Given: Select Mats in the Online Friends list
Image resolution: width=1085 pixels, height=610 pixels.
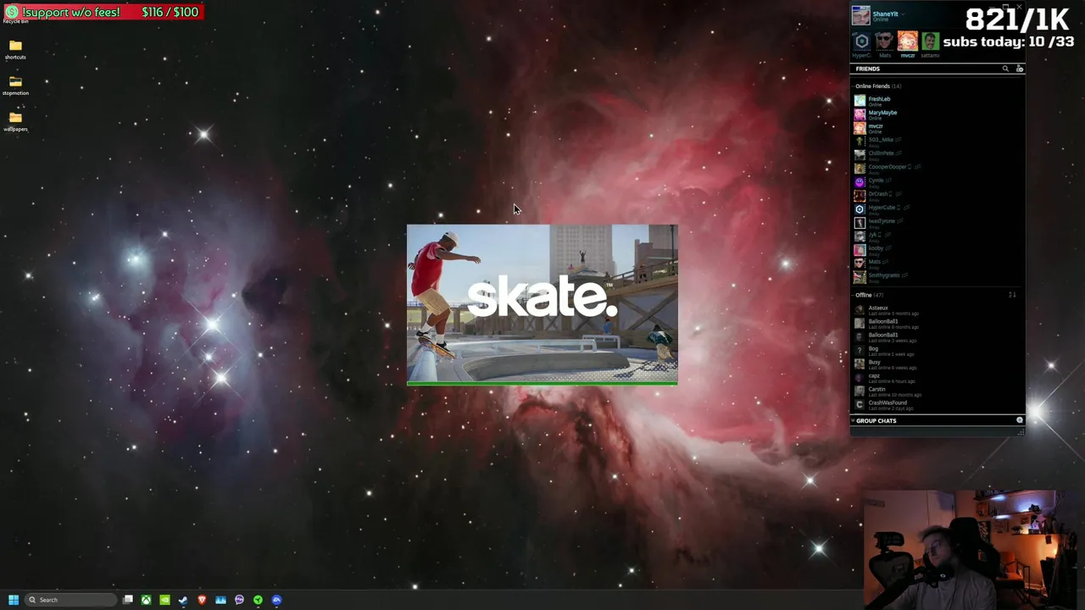Looking at the screenshot, I should coord(938,263).
